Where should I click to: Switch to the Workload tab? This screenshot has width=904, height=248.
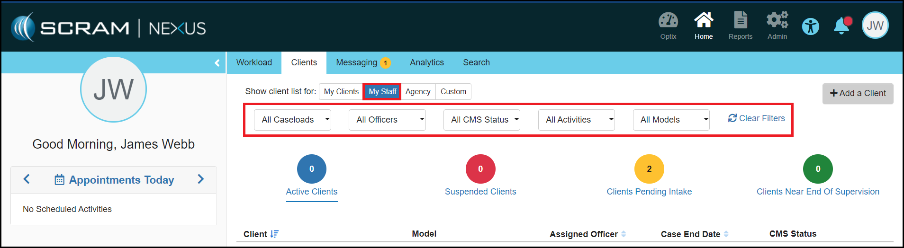click(254, 62)
